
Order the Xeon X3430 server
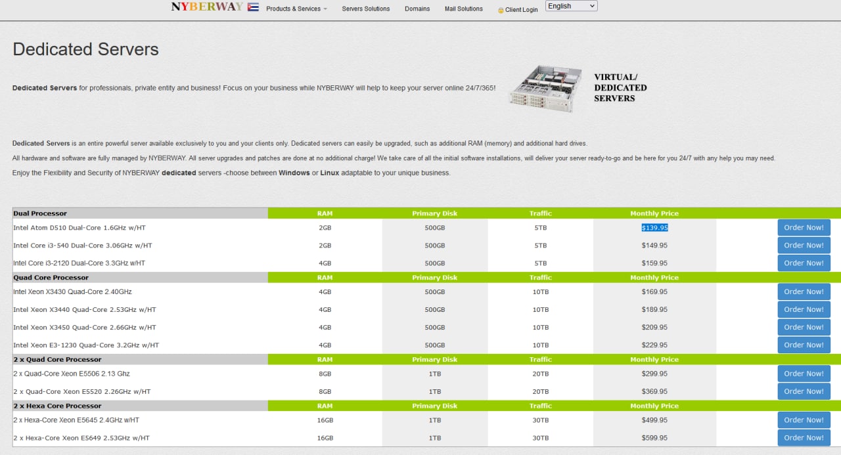coord(804,292)
